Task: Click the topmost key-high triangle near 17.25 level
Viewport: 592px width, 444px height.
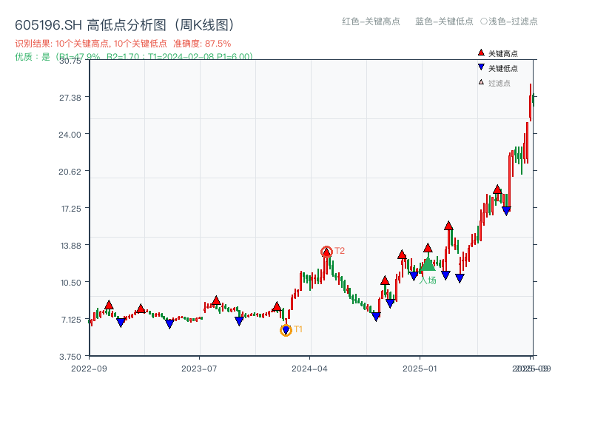Action: pos(497,189)
